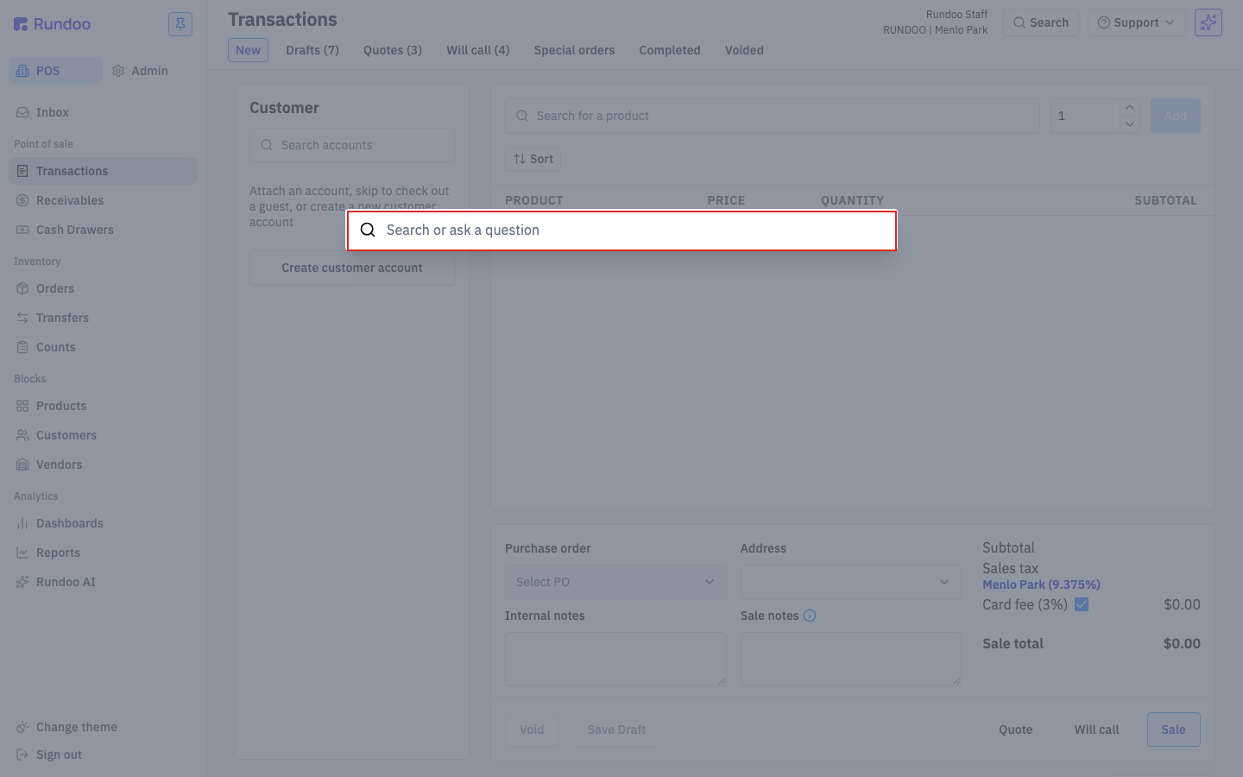The width and height of the screenshot is (1243, 777).
Task: Click the Sale notes info icon
Action: [810, 616]
